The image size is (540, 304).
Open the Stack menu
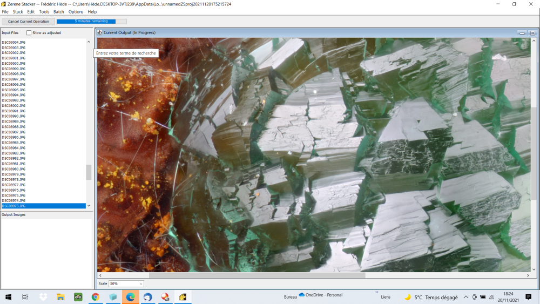pos(18,11)
